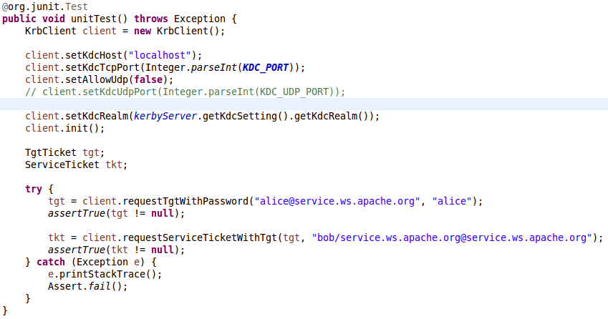This screenshot has width=608, height=319.
Task: Click the commented setKdcUdpPort line
Action: [x=185, y=92]
